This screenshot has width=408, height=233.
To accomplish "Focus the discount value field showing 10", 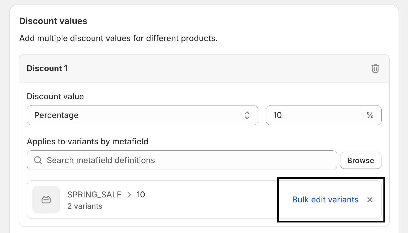I will point(316,115).
